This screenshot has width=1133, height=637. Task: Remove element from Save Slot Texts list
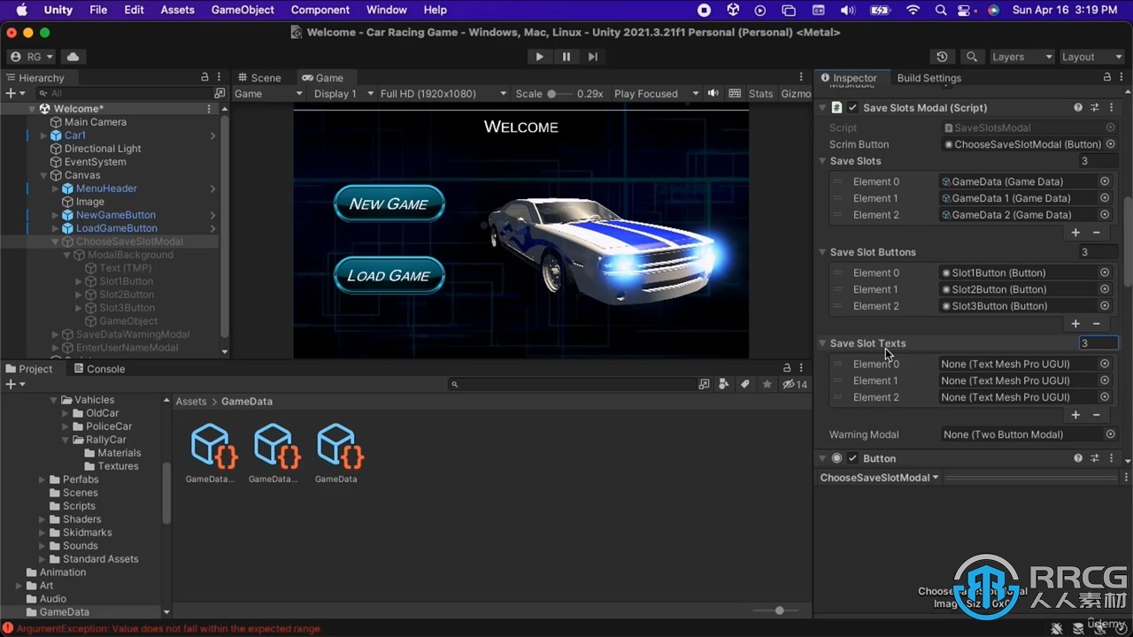1096,415
